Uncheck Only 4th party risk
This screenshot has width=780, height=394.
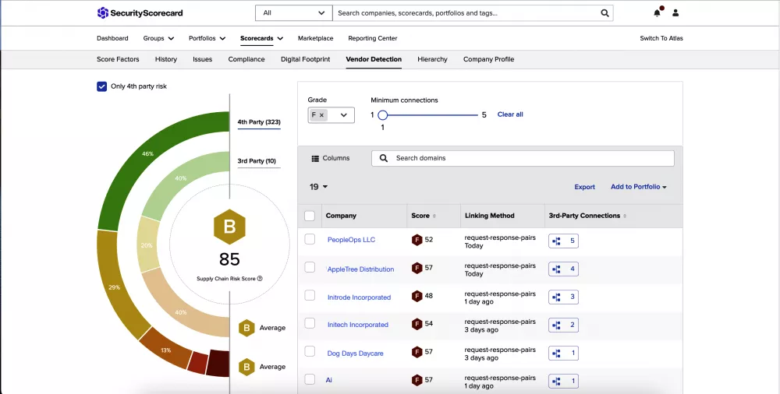[x=101, y=86]
